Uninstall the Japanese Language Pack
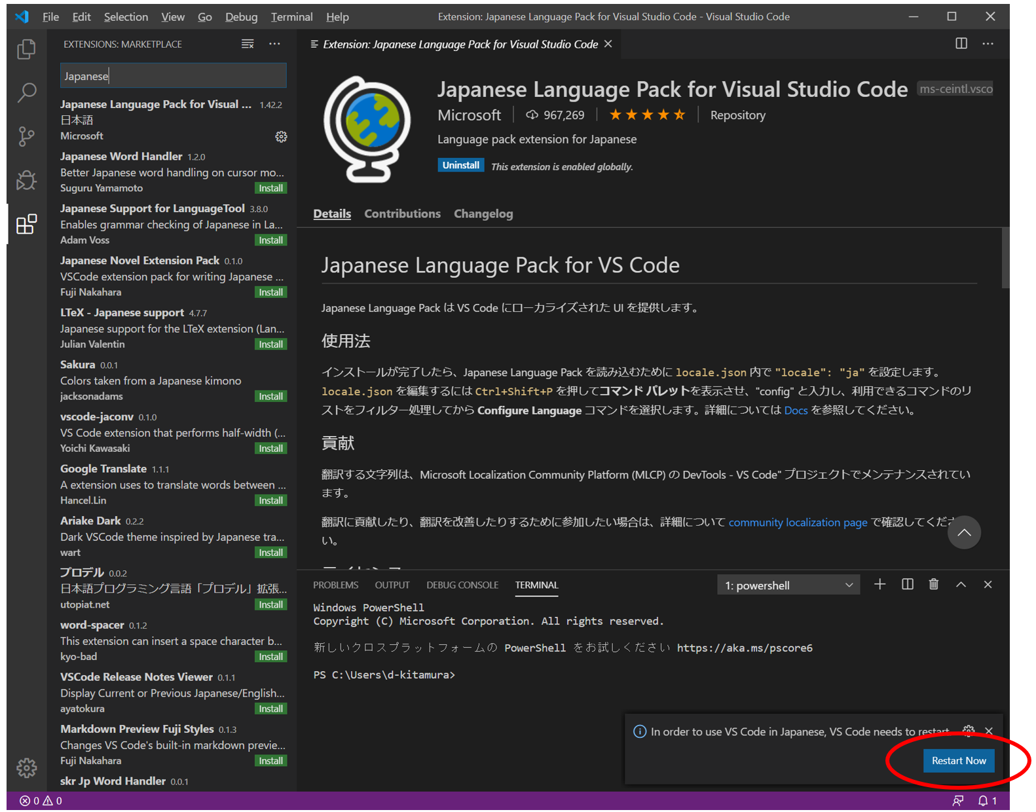Viewport: 1036px width, 812px height. (460, 165)
